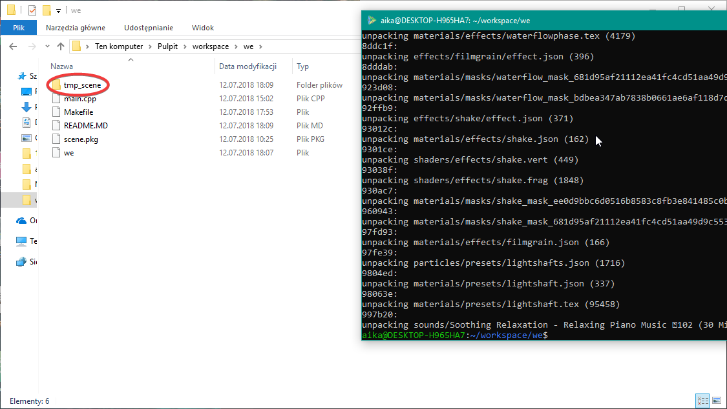Click the Szybki dostęp star in sidebar
The height and width of the screenshot is (409, 727).
[x=22, y=75]
